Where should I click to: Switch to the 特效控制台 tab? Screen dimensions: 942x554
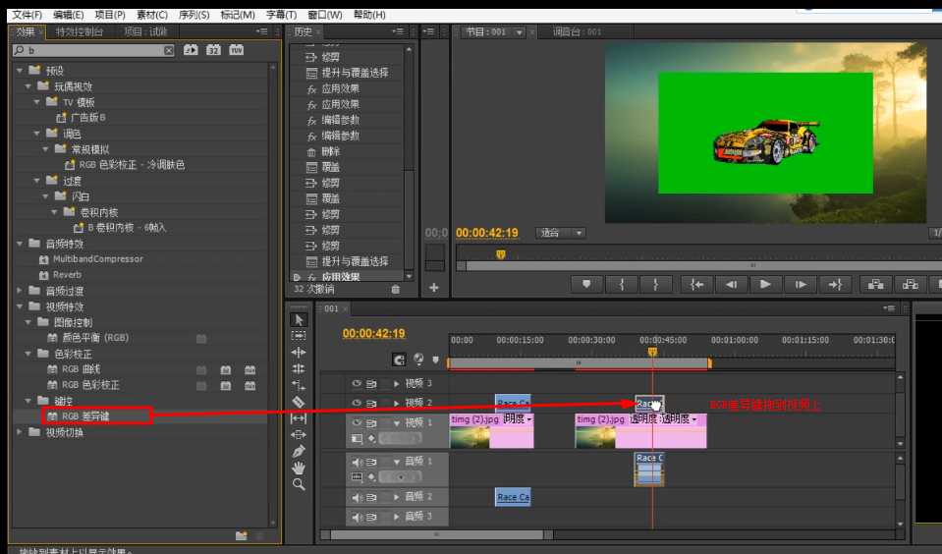point(80,31)
